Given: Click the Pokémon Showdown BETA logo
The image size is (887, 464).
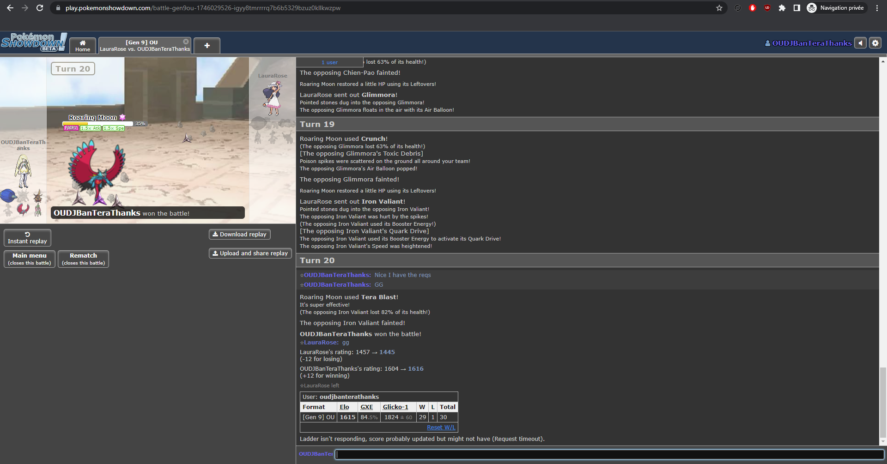Looking at the screenshot, I should click(34, 42).
